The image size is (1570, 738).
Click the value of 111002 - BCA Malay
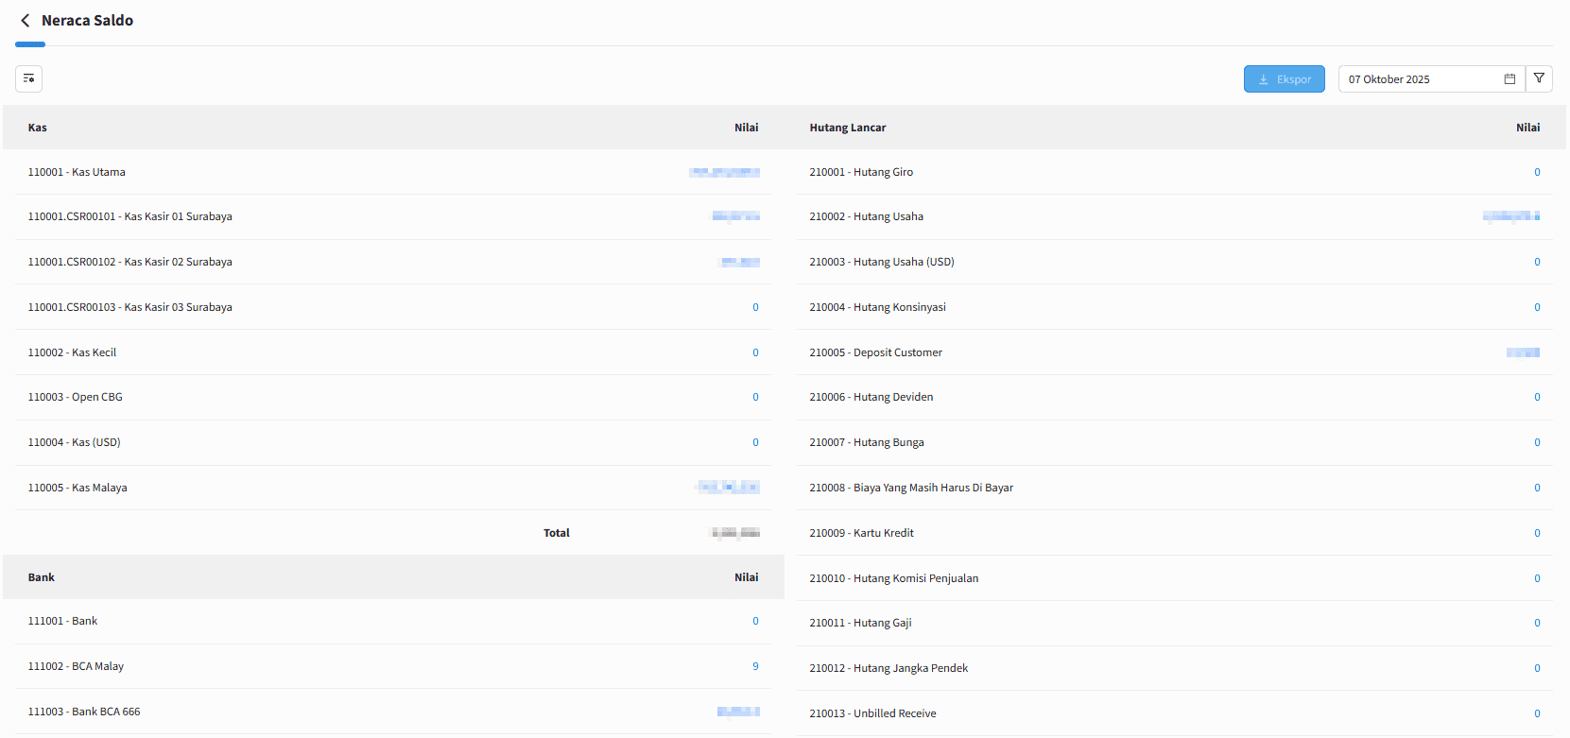pos(755,666)
